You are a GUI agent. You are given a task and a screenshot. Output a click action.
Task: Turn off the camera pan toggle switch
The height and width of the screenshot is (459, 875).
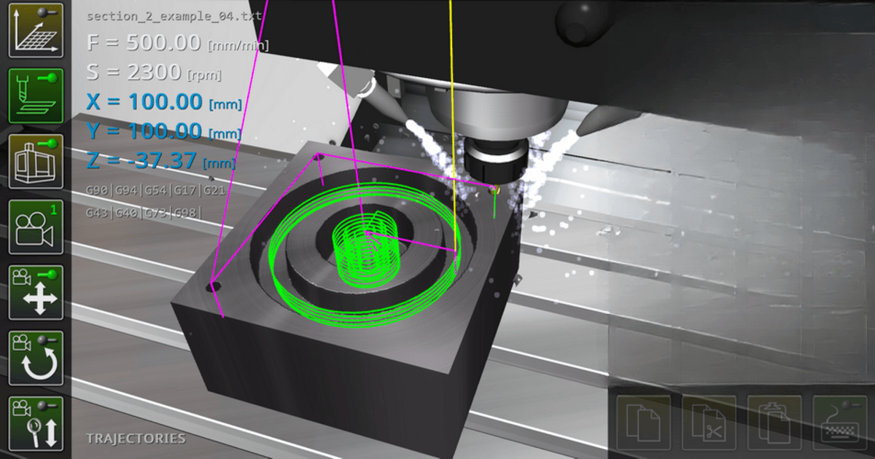52,274
